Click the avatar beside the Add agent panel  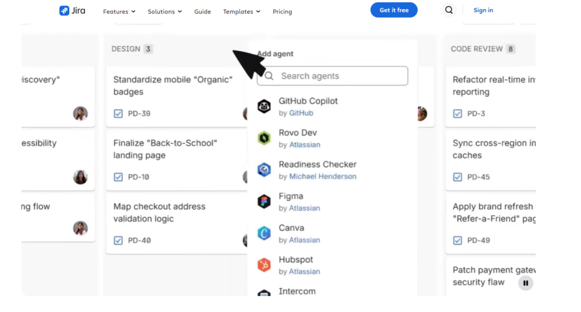(422, 113)
